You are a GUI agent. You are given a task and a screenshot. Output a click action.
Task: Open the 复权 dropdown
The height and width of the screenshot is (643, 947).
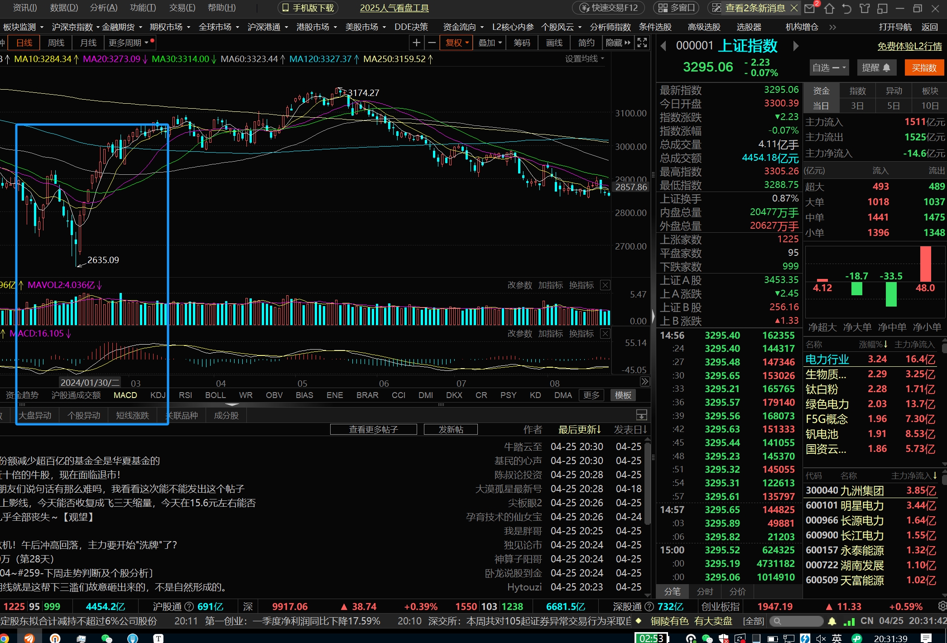(x=456, y=43)
